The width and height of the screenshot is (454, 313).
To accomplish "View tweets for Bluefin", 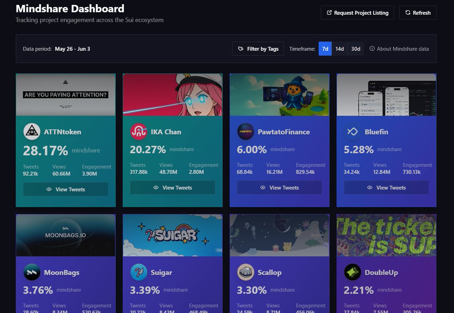I will pyautogui.click(x=386, y=187).
